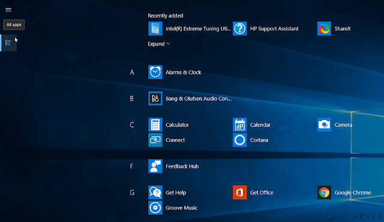
Task: Click the Camera app name
Action: [x=343, y=125]
